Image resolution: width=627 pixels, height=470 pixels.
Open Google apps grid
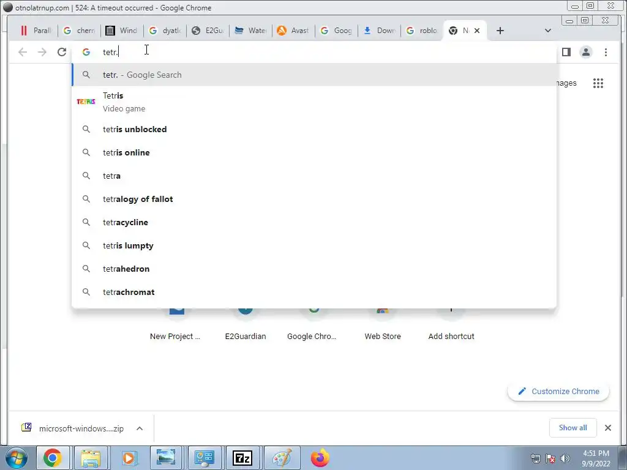(x=598, y=83)
